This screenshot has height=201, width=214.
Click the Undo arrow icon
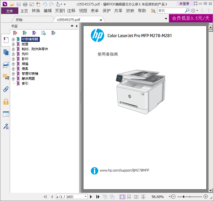click(45, 4)
